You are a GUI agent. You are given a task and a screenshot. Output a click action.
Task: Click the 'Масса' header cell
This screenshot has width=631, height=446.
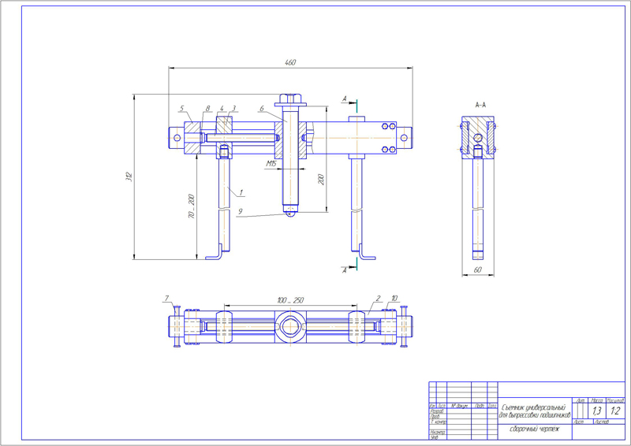tap(596, 400)
